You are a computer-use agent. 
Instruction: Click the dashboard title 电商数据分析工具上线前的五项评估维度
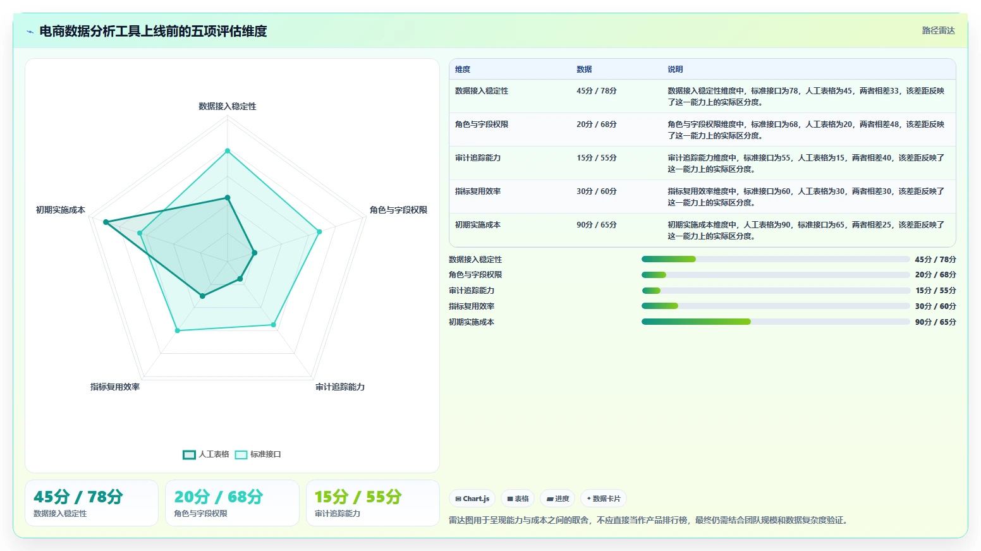[x=153, y=31]
